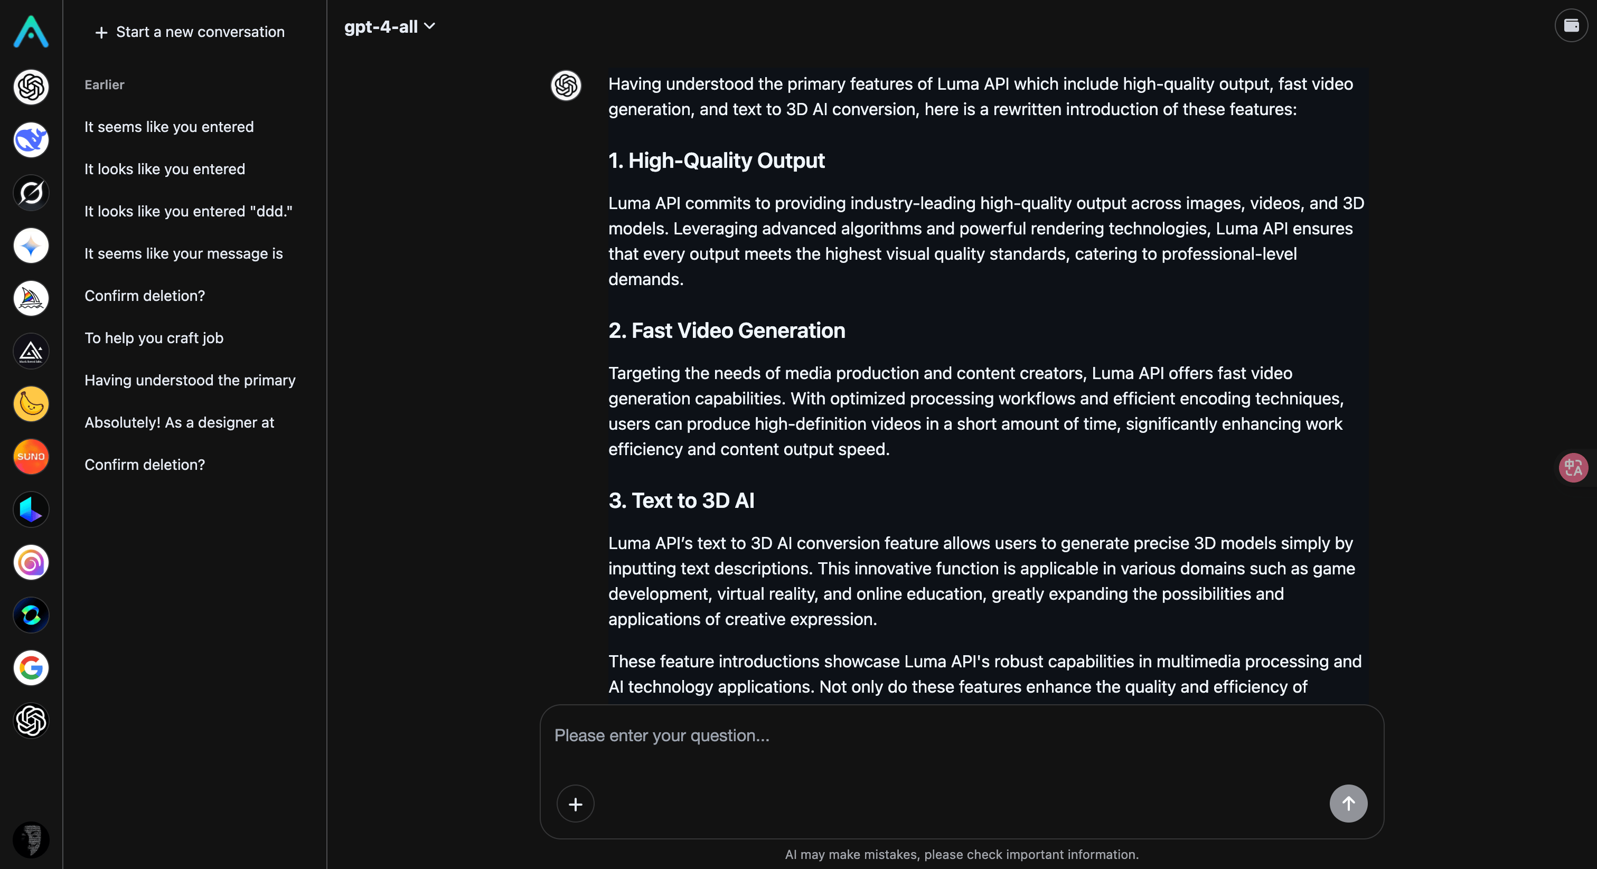The image size is (1597, 869).
Task: Open the 'Having understood the primary' conversation
Action: [190, 380]
